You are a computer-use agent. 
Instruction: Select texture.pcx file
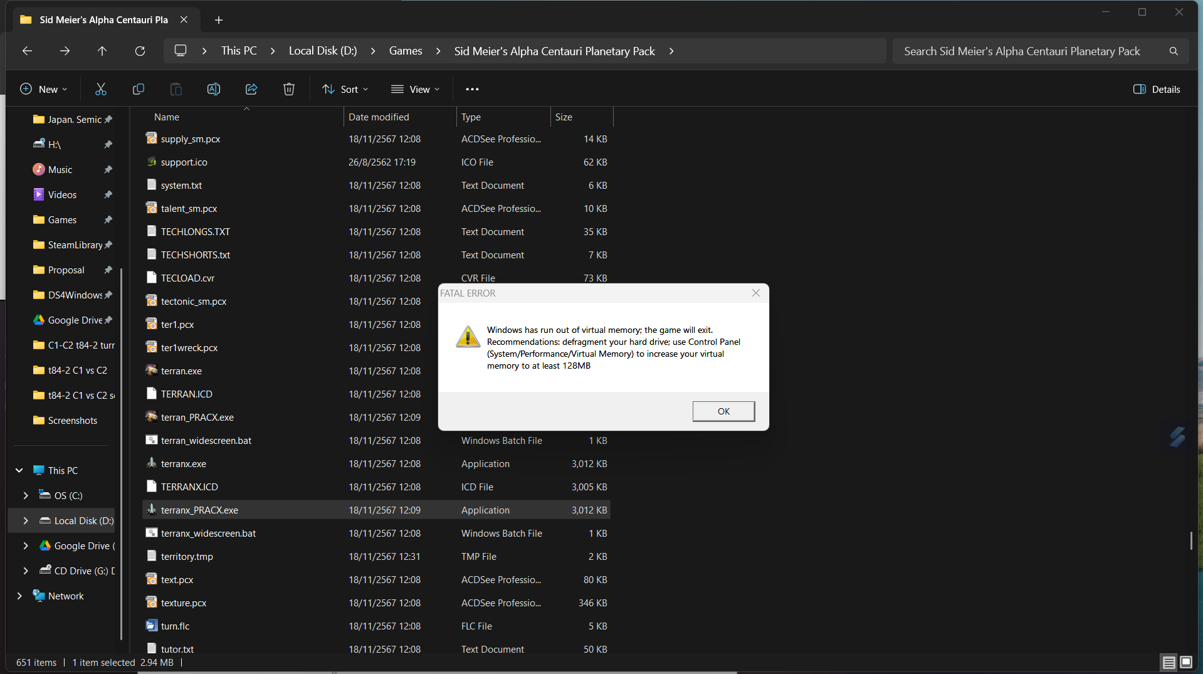[376, 603]
